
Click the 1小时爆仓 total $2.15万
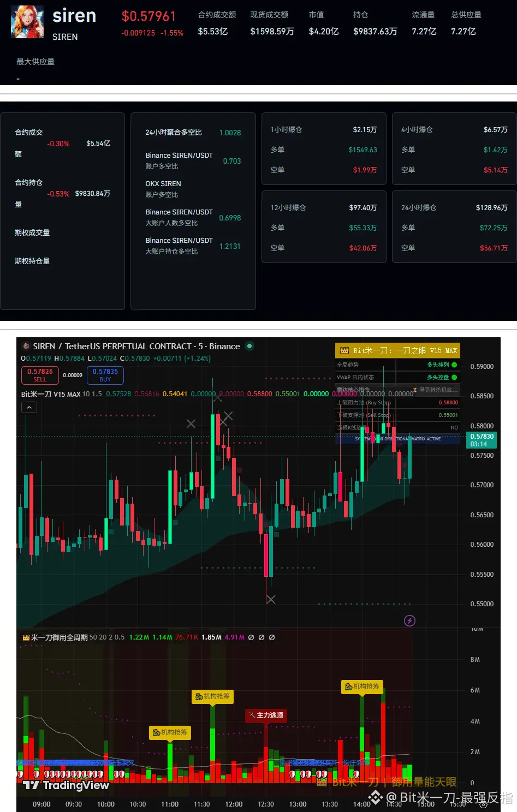[365, 129]
